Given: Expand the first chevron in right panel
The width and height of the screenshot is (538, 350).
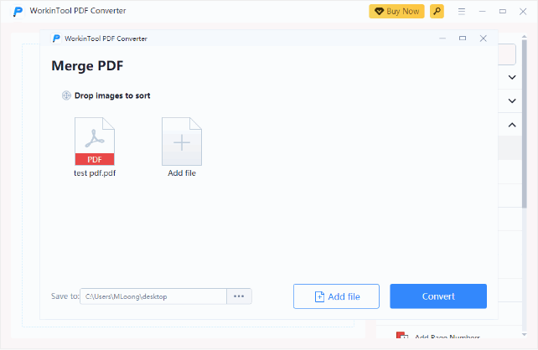Looking at the screenshot, I should [x=512, y=77].
